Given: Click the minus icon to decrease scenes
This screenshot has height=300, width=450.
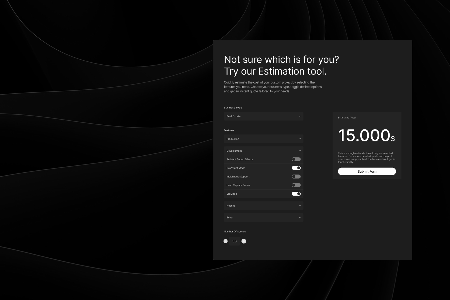Looking at the screenshot, I should [225, 241].
